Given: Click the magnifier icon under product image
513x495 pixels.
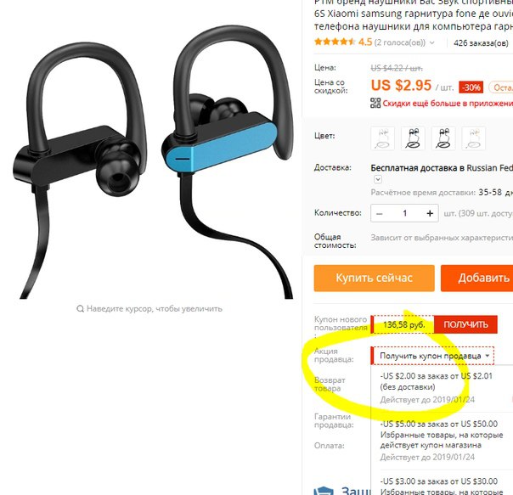Looking at the screenshot, I should pyautogui.click(x=80, y=308).
